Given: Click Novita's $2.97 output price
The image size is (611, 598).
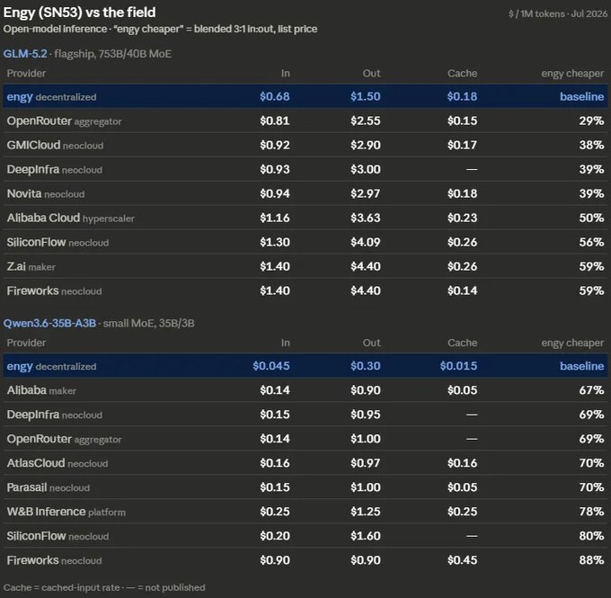Looking at the screenshot, I should click(x=366, y=193).
